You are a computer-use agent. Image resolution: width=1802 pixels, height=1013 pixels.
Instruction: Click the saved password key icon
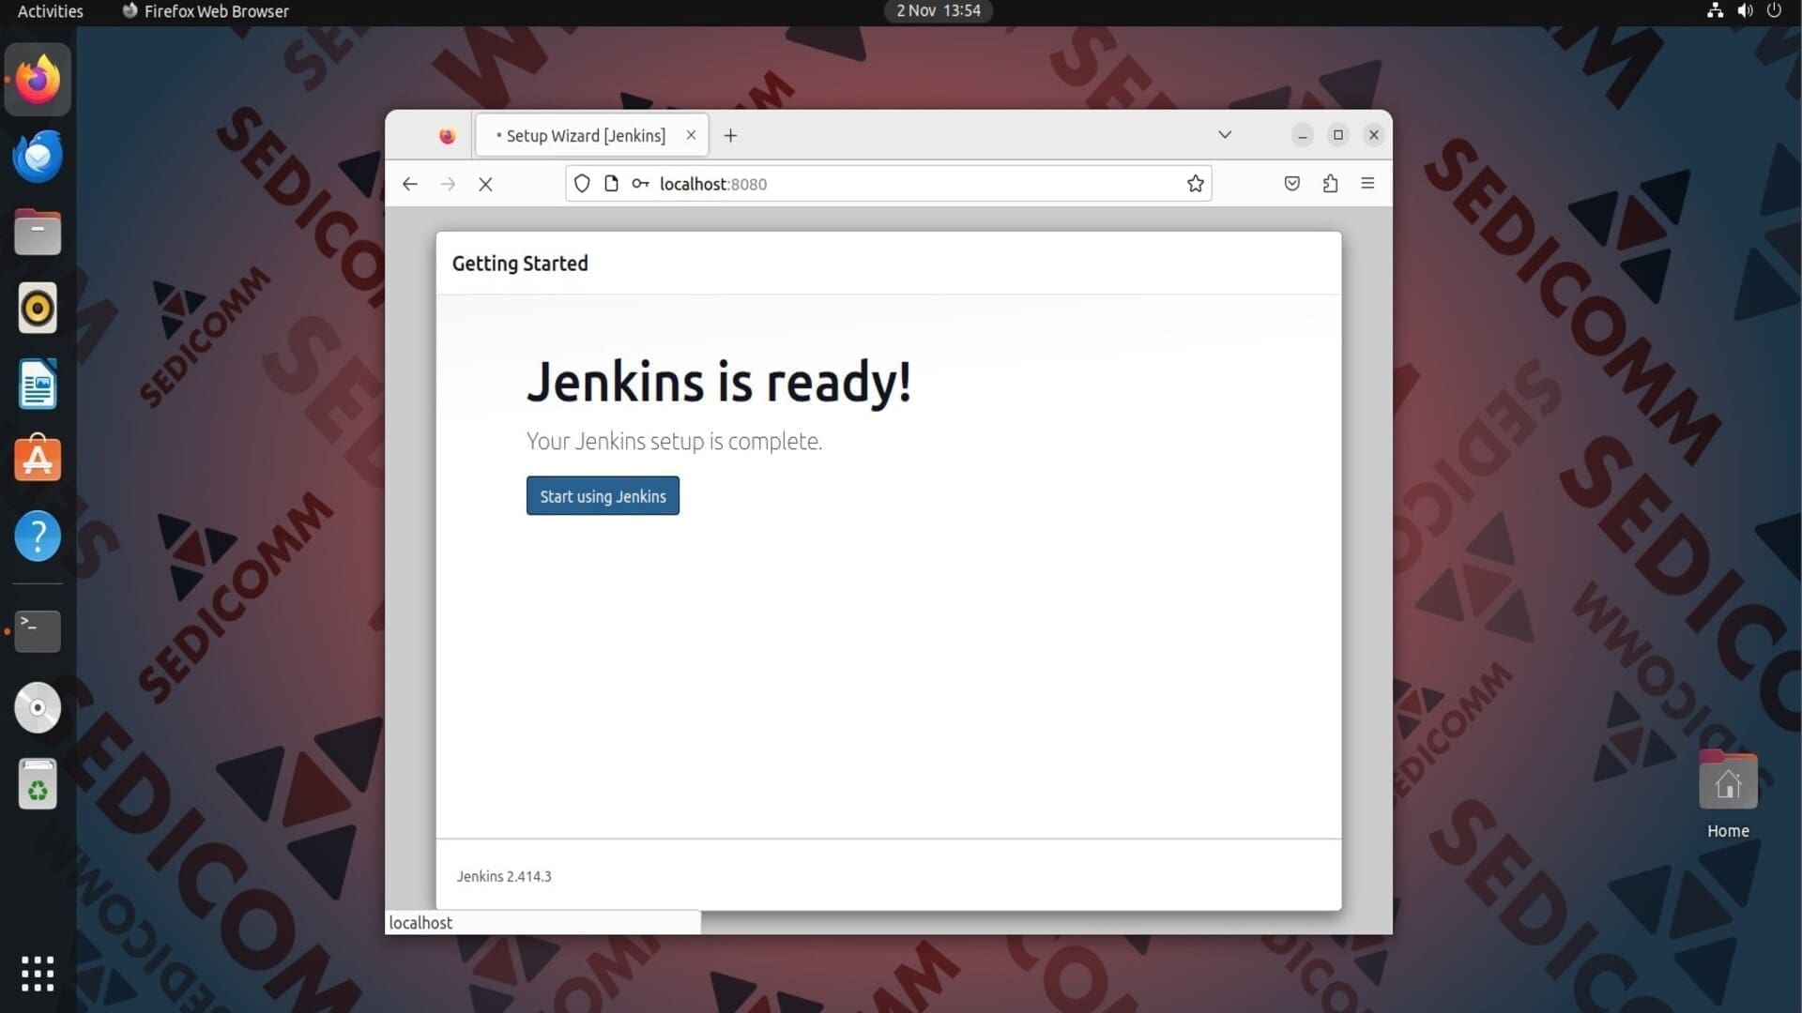[x=641, y=184]
